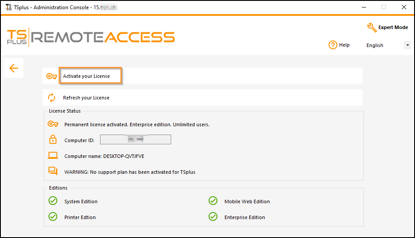This screenshot has height=238, width=415.
Task: Click the Printer Edition green checkmark
Action: [x=53, y=217]
